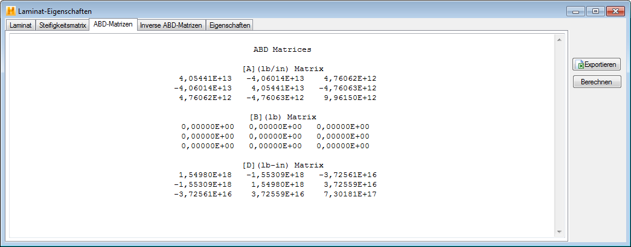Switch to the Laminat tab

[x=20, y=25]
